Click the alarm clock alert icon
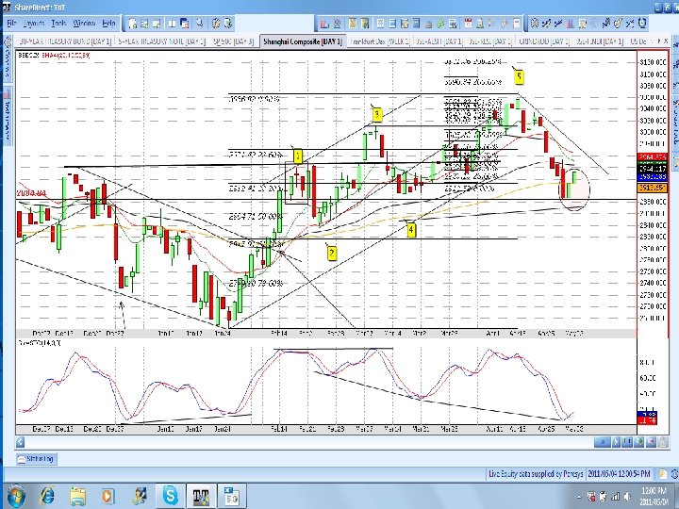Viewport: 679px width, 509px height. click(642, 24)
